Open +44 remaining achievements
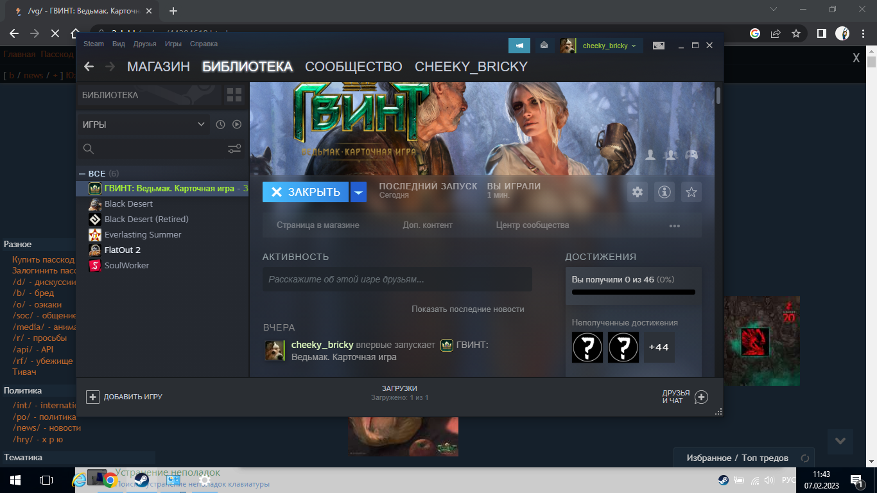Screen dimensions: 877x493 659,347
